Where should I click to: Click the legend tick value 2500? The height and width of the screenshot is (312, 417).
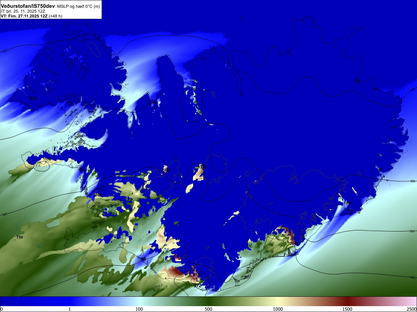point(411,309)
